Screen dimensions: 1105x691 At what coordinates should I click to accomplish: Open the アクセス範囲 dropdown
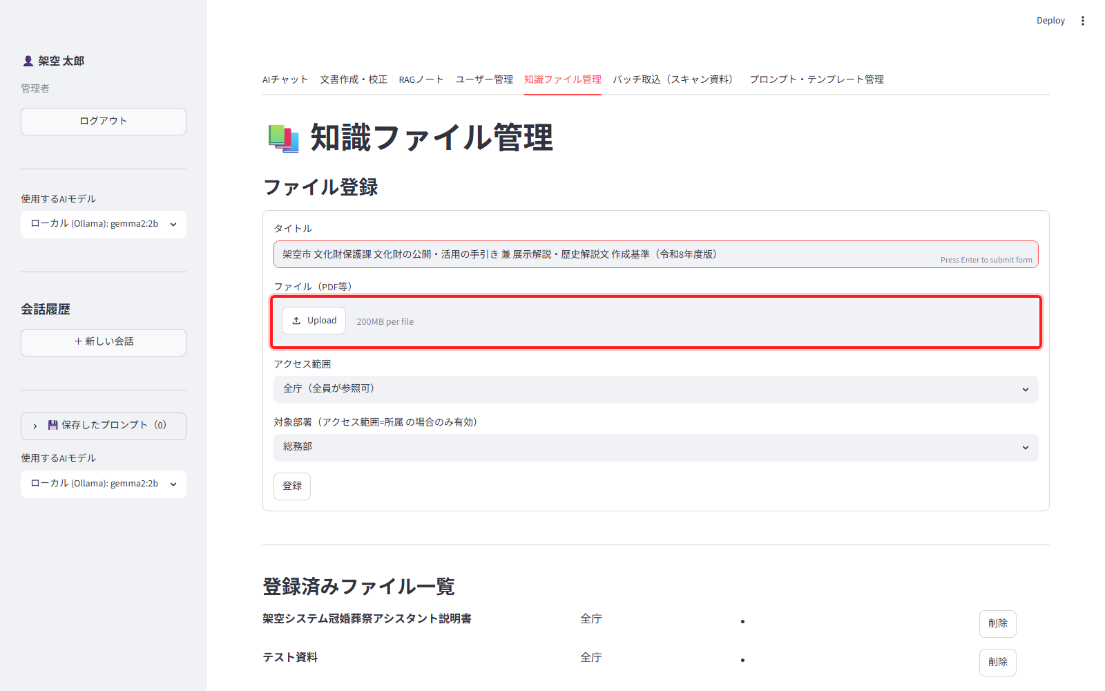(656, 390)
